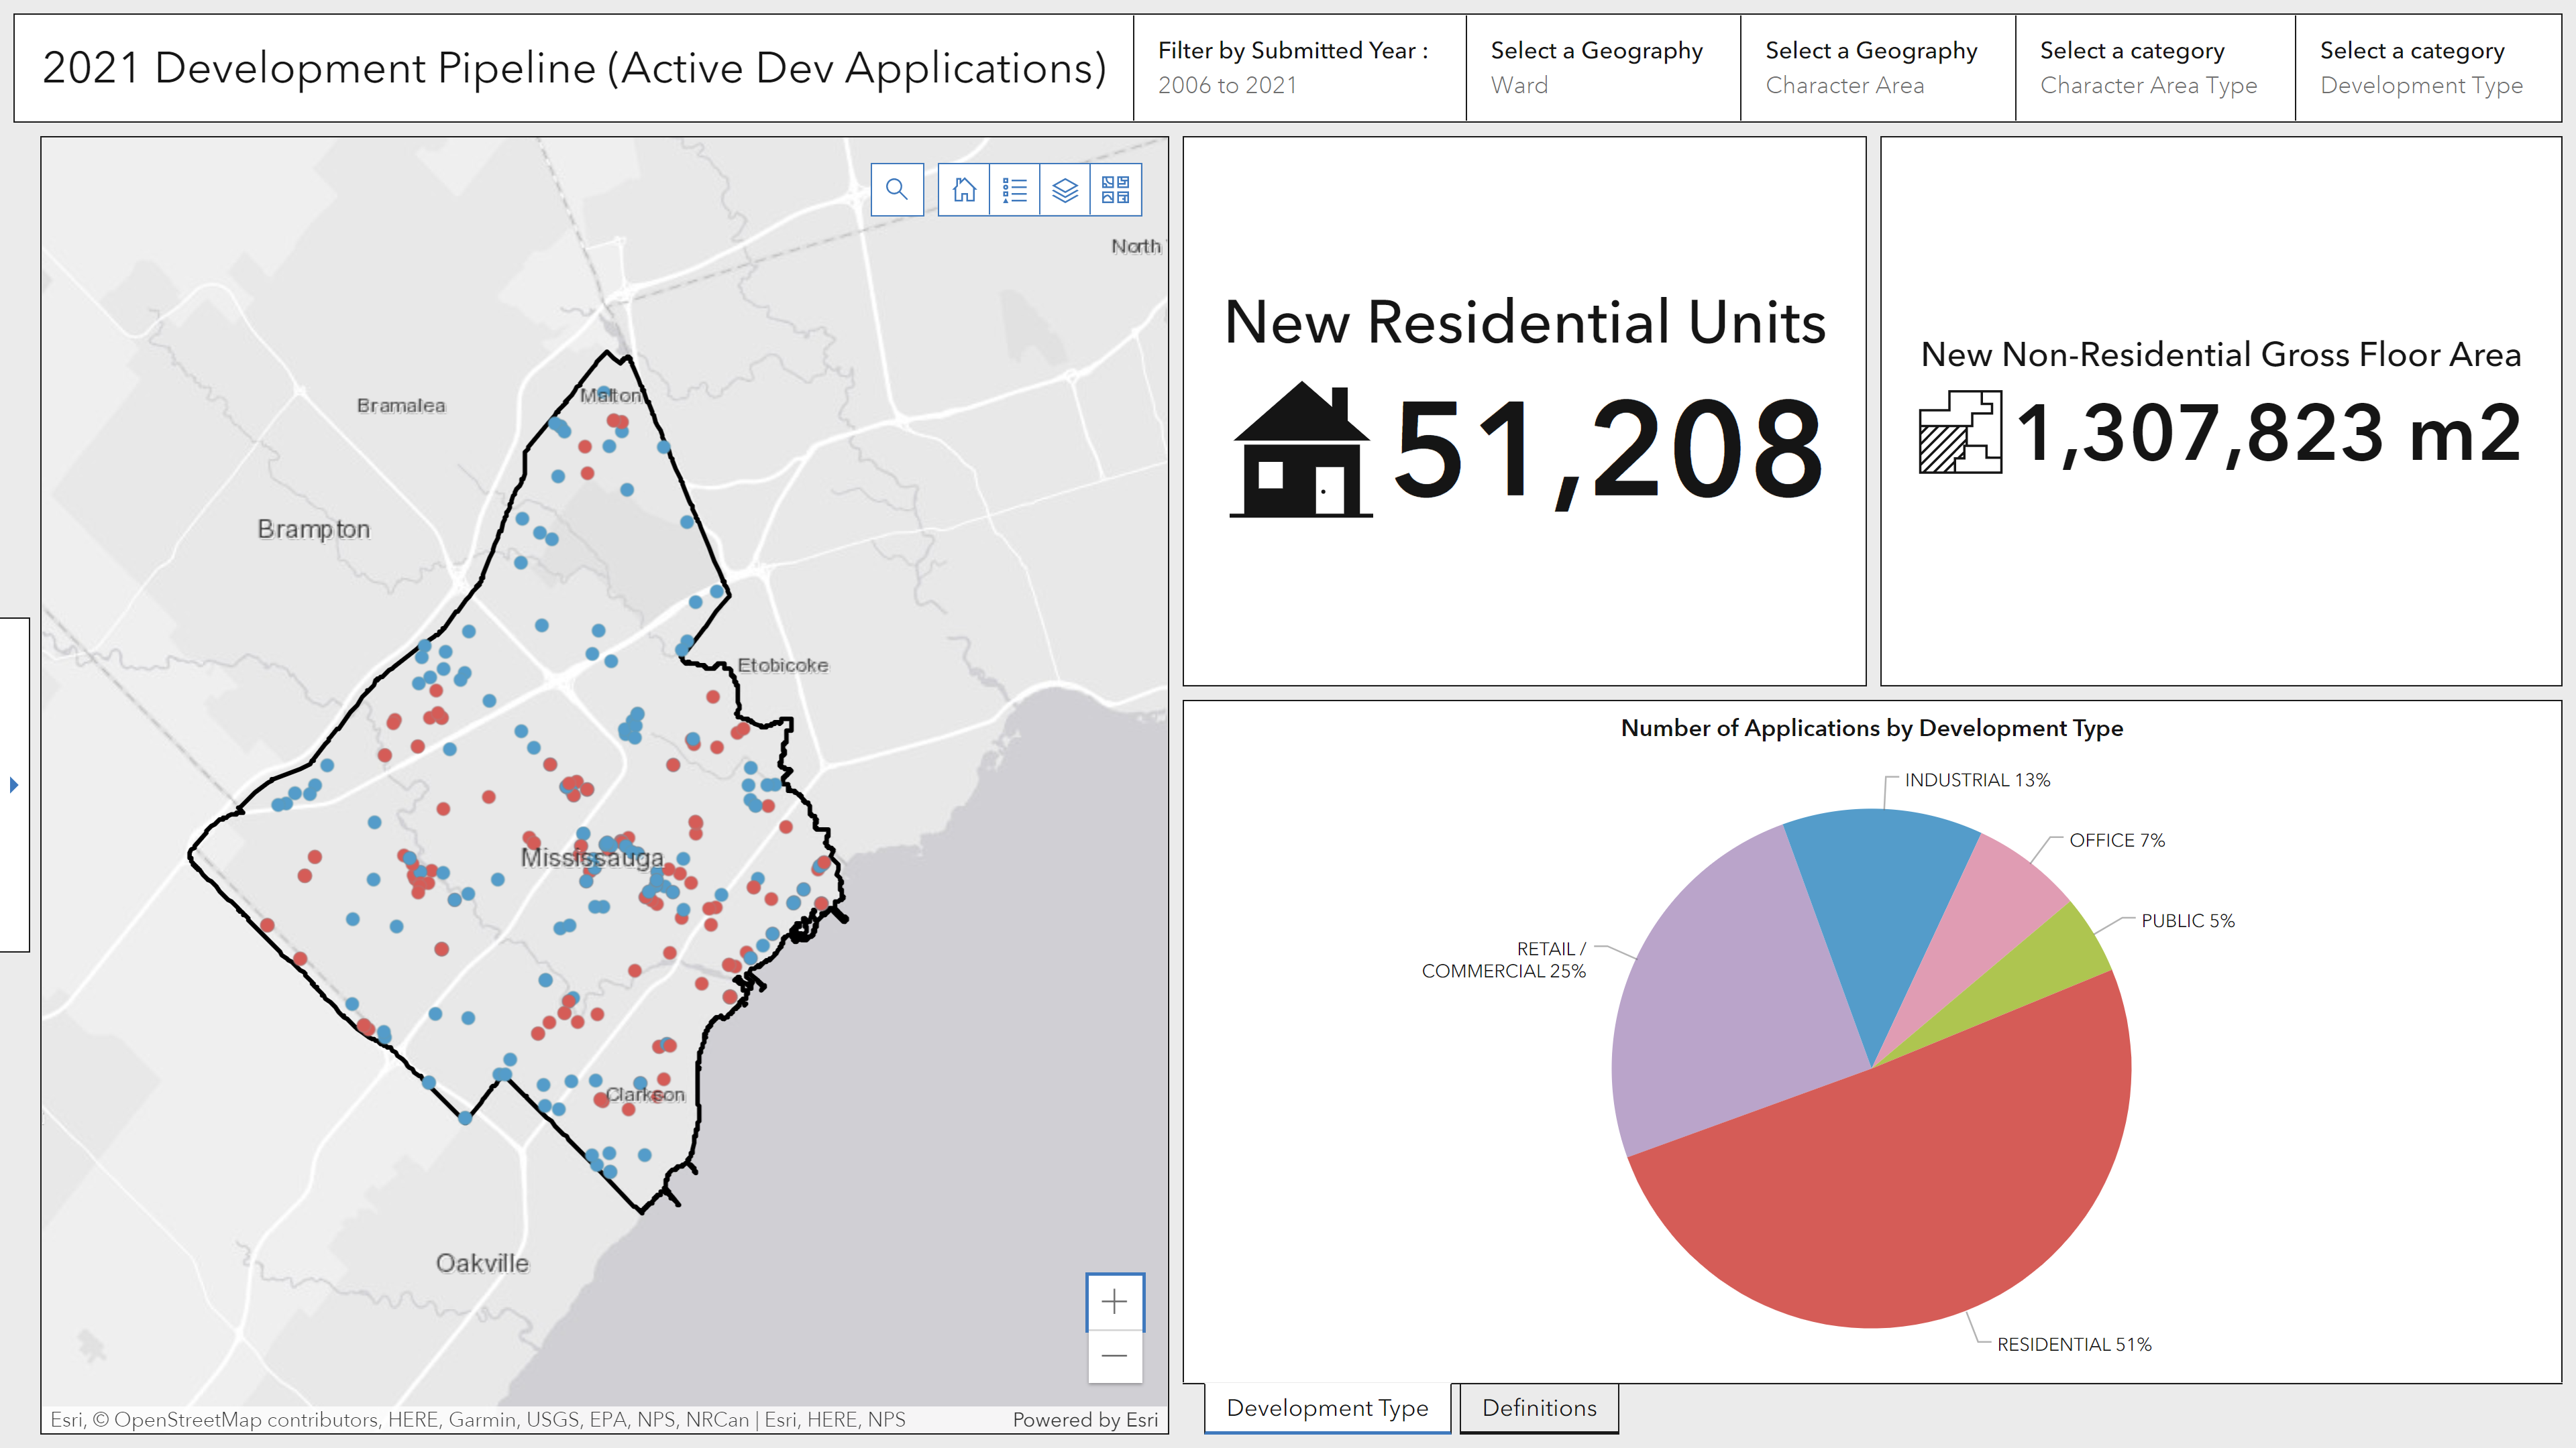Select the Development Type tab
2576x1448 pixels.
[1327, 1408]
